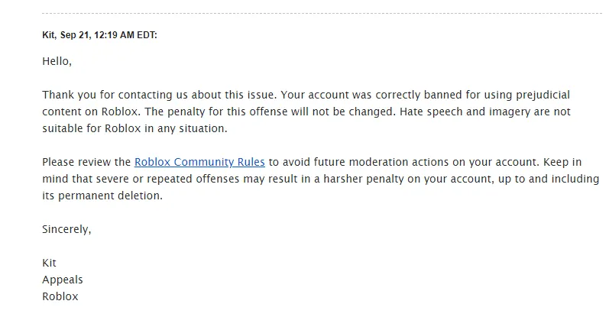Click the "Sep 21" date in header
Image resolution: width=609 pixels, height=317 pixels.
click(x=75, y=35)
